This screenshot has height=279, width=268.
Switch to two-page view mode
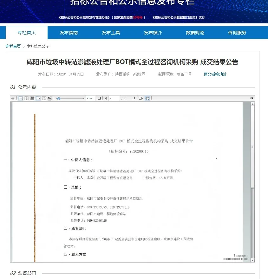tap(26, 99)
